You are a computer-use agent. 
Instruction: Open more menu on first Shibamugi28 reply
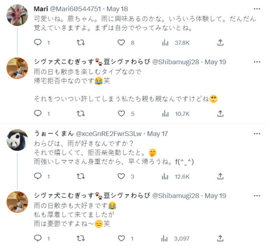(256, 62)
